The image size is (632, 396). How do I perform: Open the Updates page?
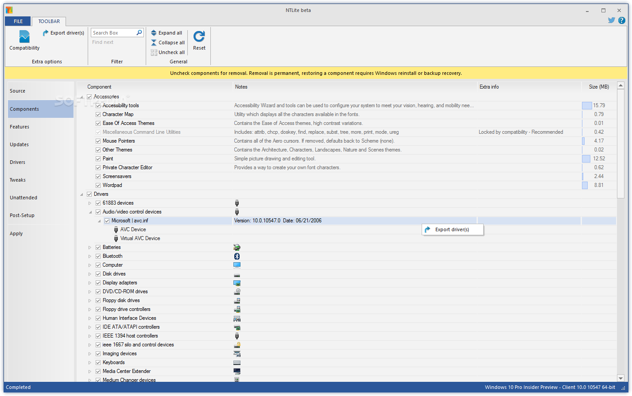41,144
